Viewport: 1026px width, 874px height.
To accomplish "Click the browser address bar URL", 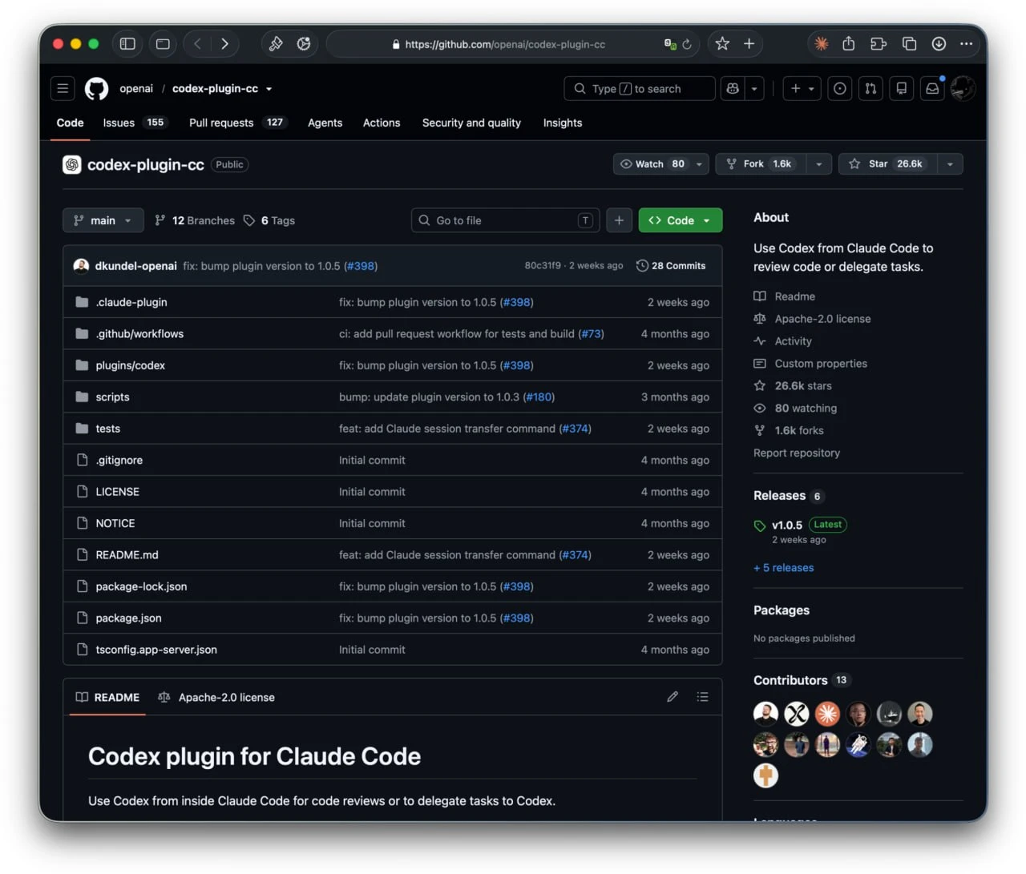I will click(505, 44).
